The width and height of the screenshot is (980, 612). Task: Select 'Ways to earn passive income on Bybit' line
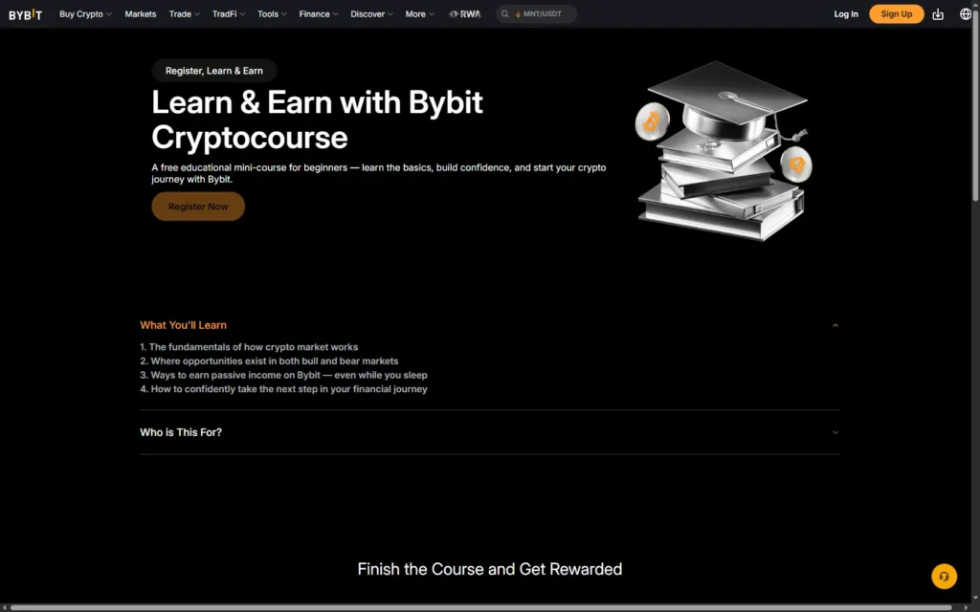[283, 375]
